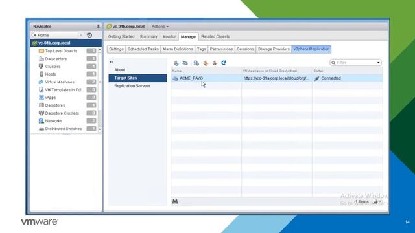Open Virtual Machines in Navigator
Image resolution: width=415 pixels, height=233 pixels.
coord(60,82)
